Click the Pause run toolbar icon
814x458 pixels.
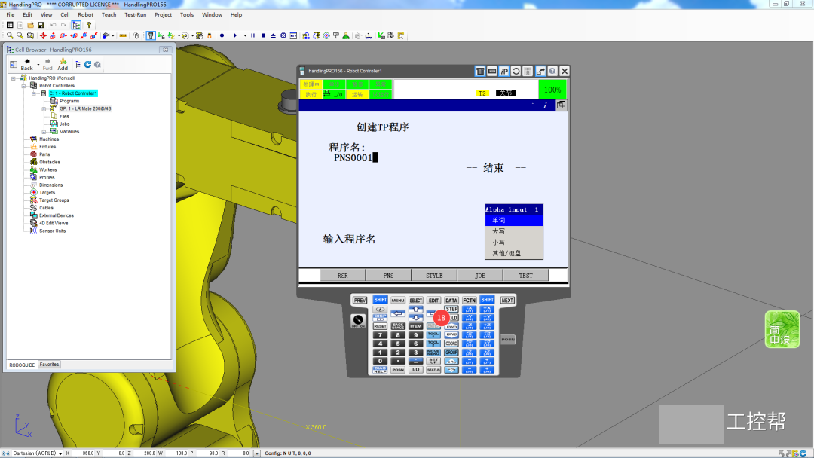[252, 36]
